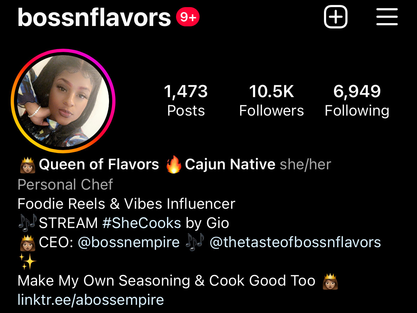Open the linktr.ee/abossempire link

click(91, 300)
